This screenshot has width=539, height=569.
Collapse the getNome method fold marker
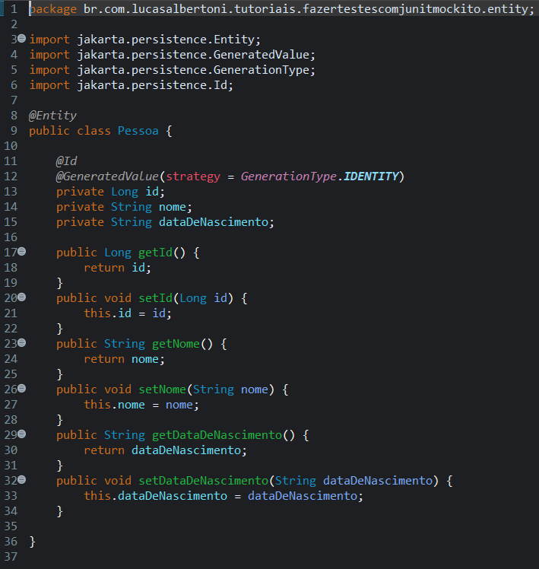click(21, 343)
